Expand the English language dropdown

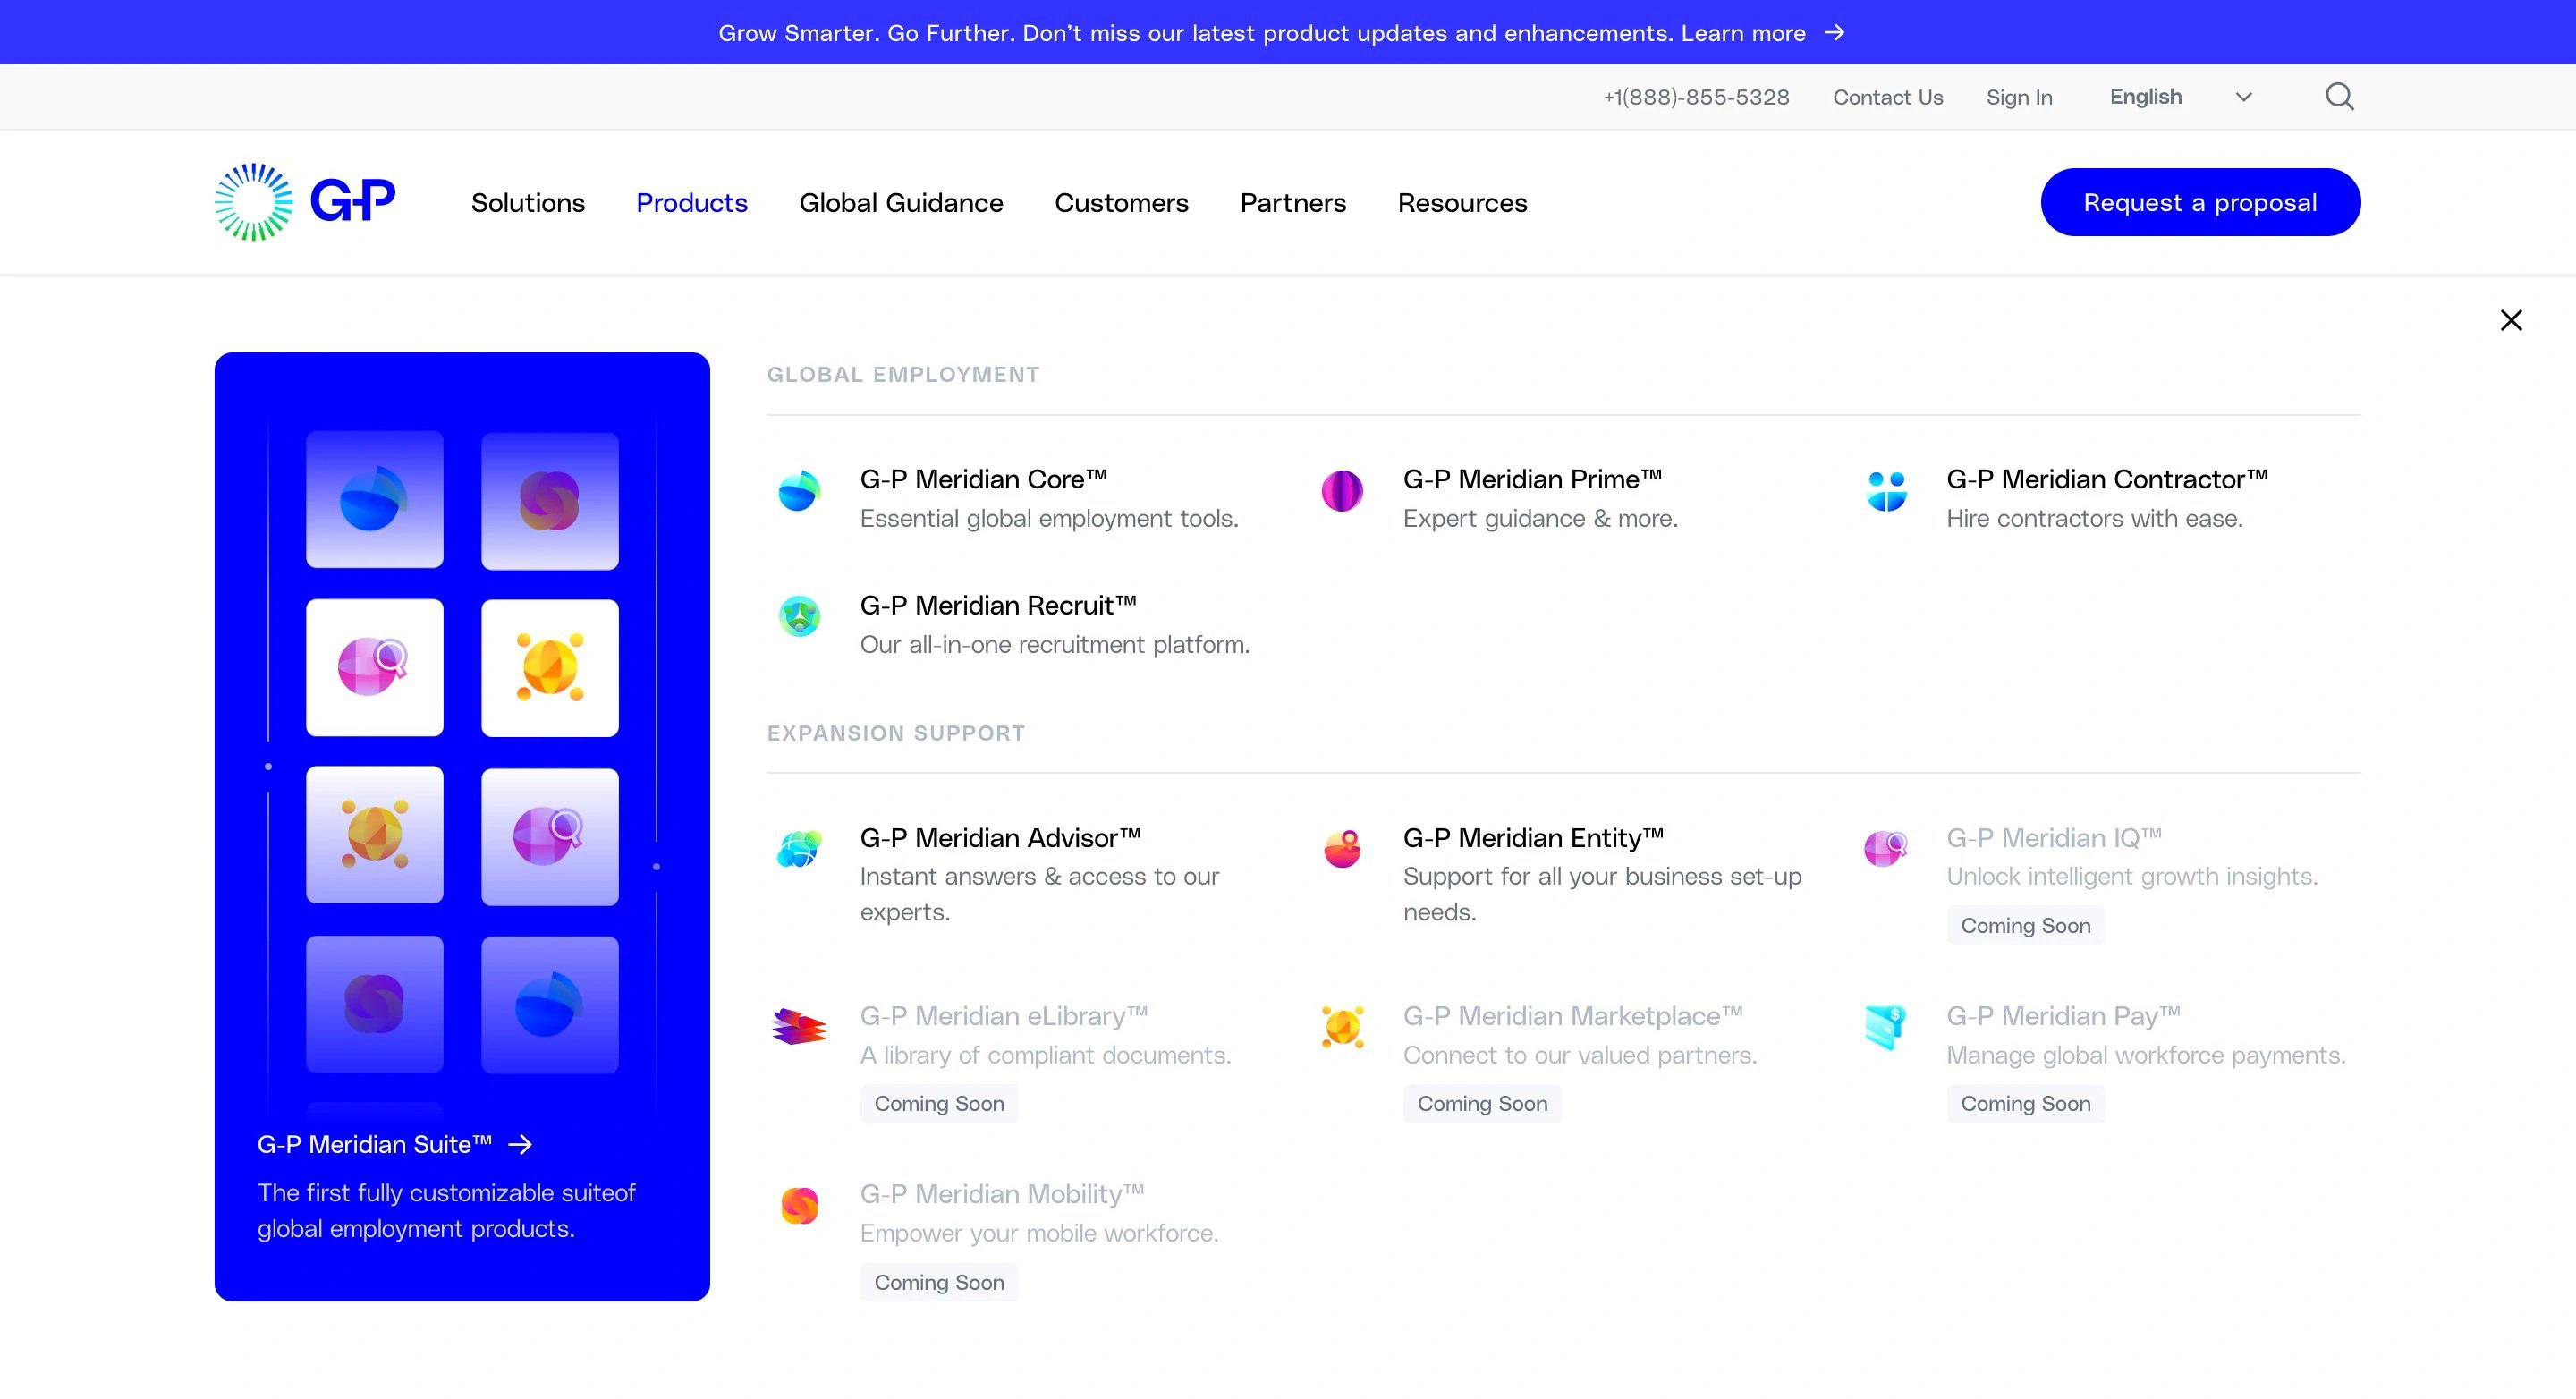2180,97
